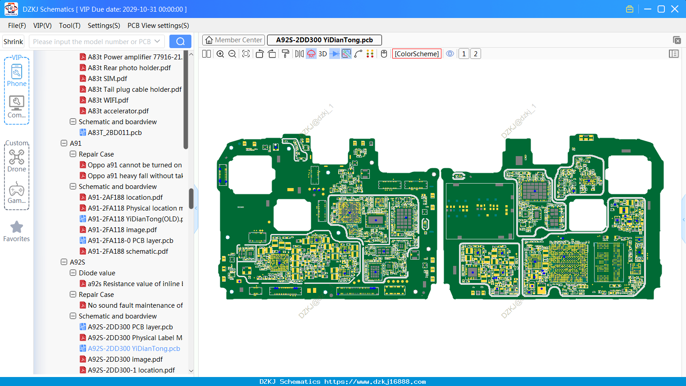This screenshot has height=386, width=686.
Task: Show board layer 1
Action: click(x=464, y=54)
